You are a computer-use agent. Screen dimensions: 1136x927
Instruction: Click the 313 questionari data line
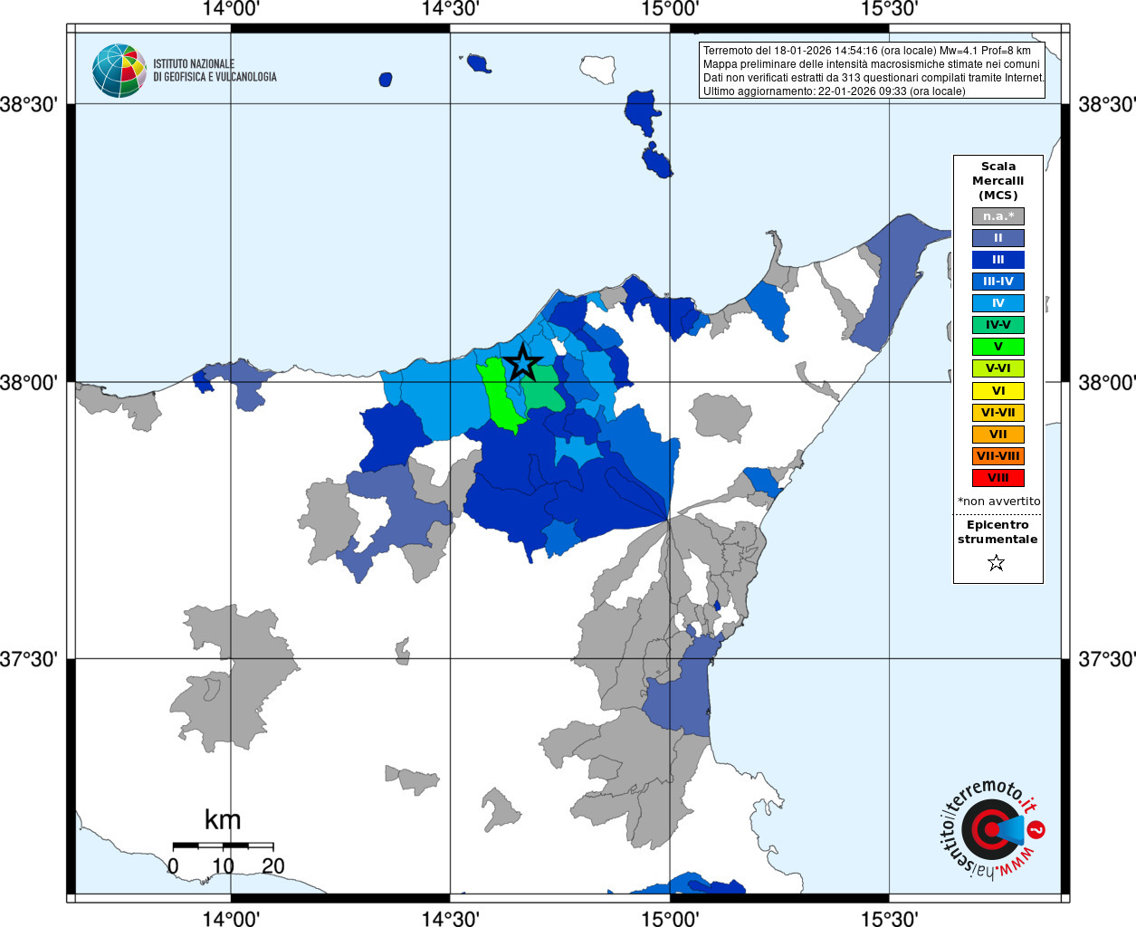873,78
